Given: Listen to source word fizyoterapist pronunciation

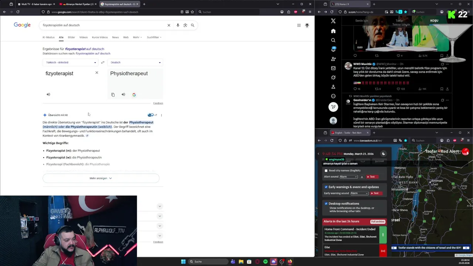Looking at the screenshot, I should [x=48, y=95].
